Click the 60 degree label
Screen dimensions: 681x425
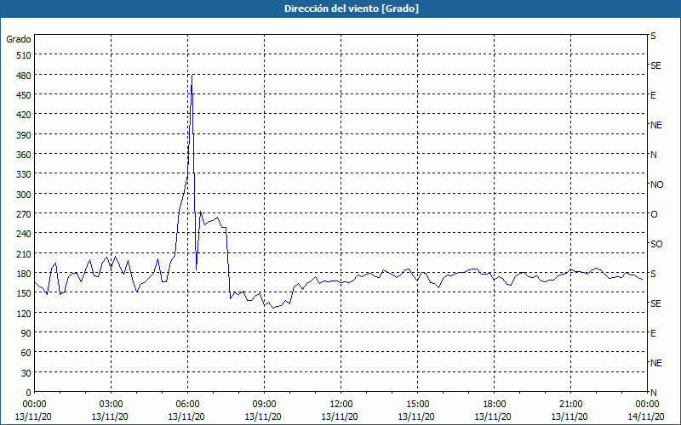[x=26, y=353]
